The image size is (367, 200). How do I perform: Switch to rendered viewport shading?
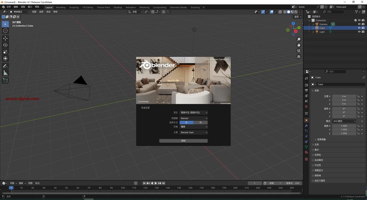[x=296, y=12]
